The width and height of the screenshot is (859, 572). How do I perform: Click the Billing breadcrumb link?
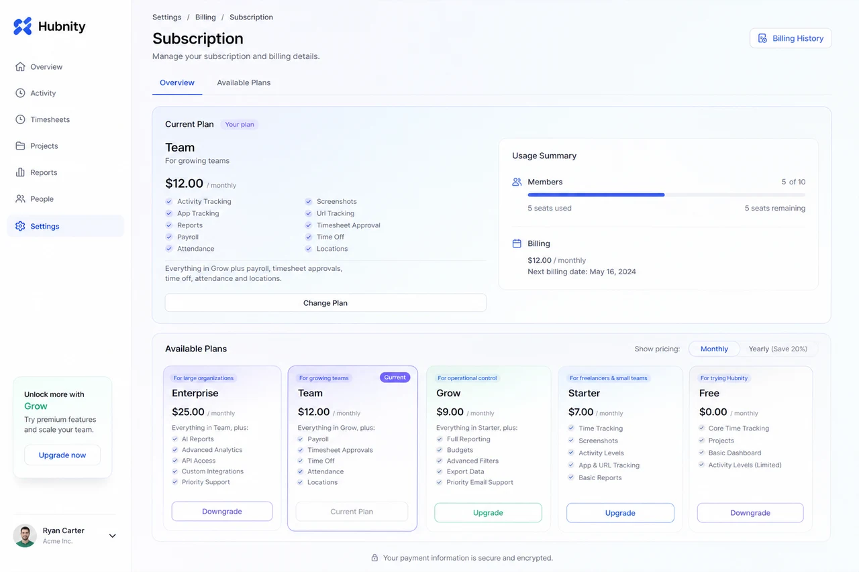[205, 17]
